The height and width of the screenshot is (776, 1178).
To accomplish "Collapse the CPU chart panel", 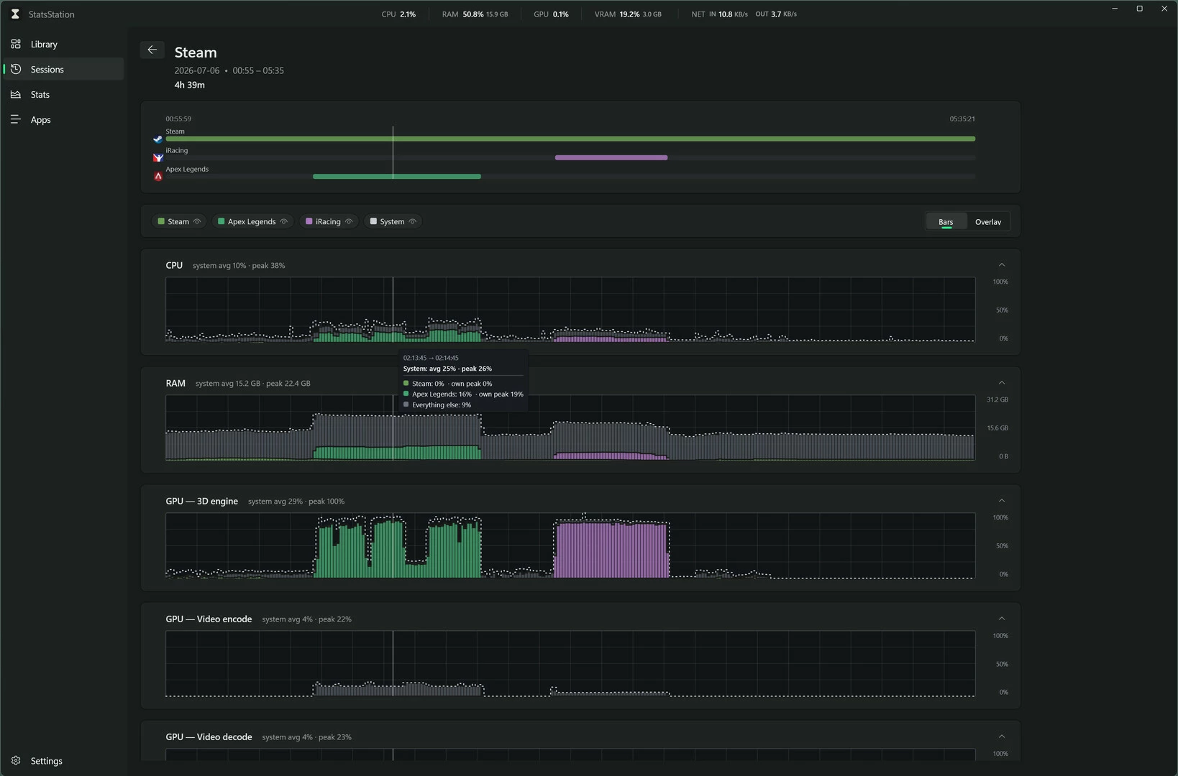I will (x=1002, y=264).
